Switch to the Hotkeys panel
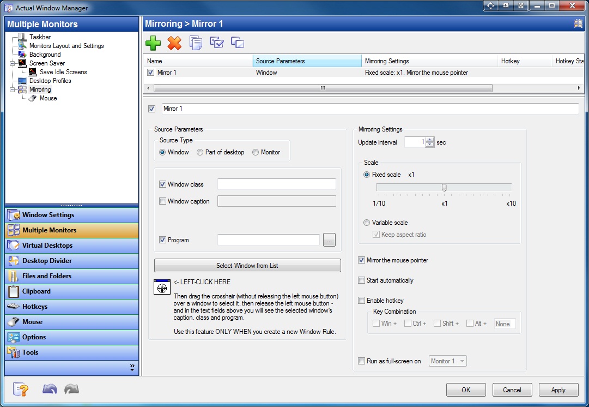 tap(72, 307)
